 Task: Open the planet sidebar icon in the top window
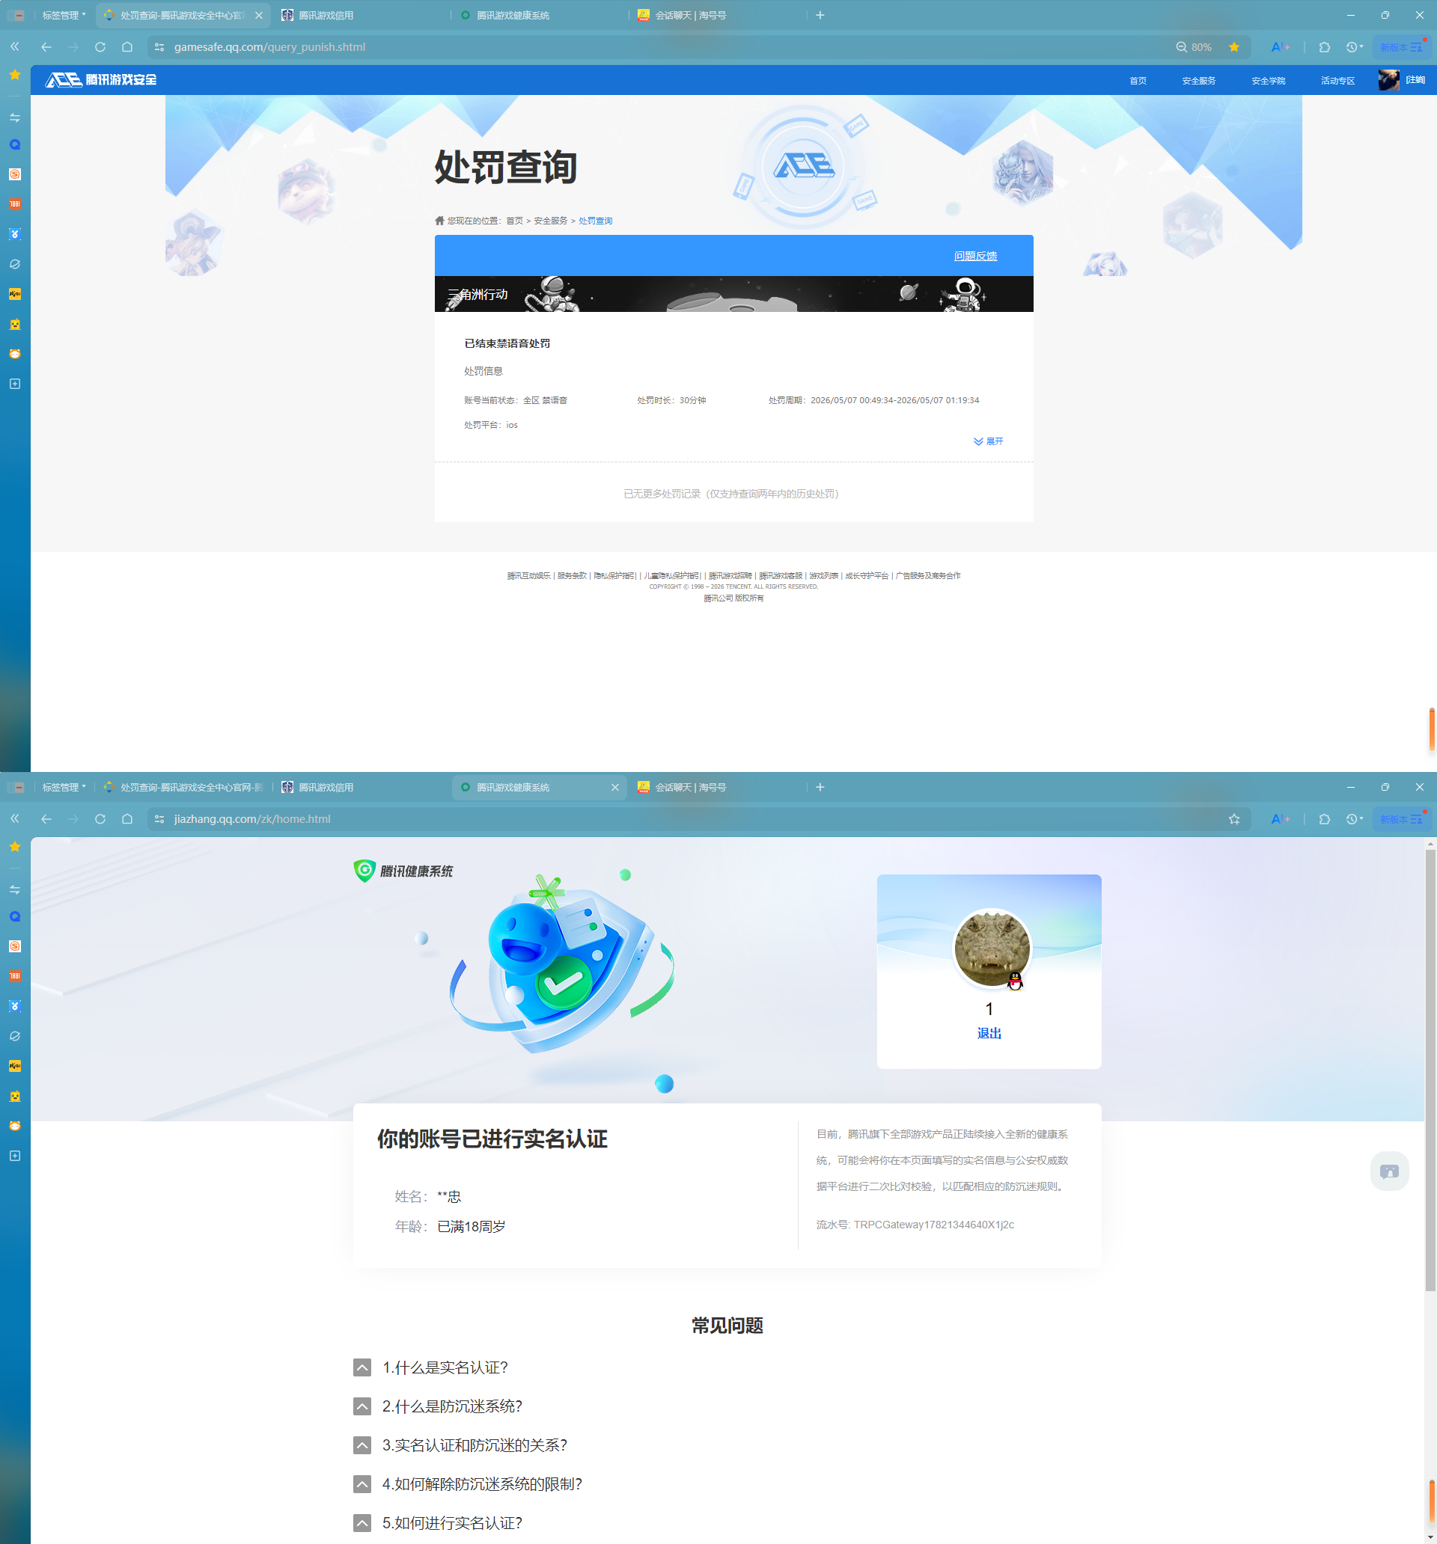tap(15, 264)
